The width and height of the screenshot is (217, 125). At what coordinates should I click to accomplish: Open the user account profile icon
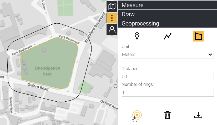click(x=112, y=30)
